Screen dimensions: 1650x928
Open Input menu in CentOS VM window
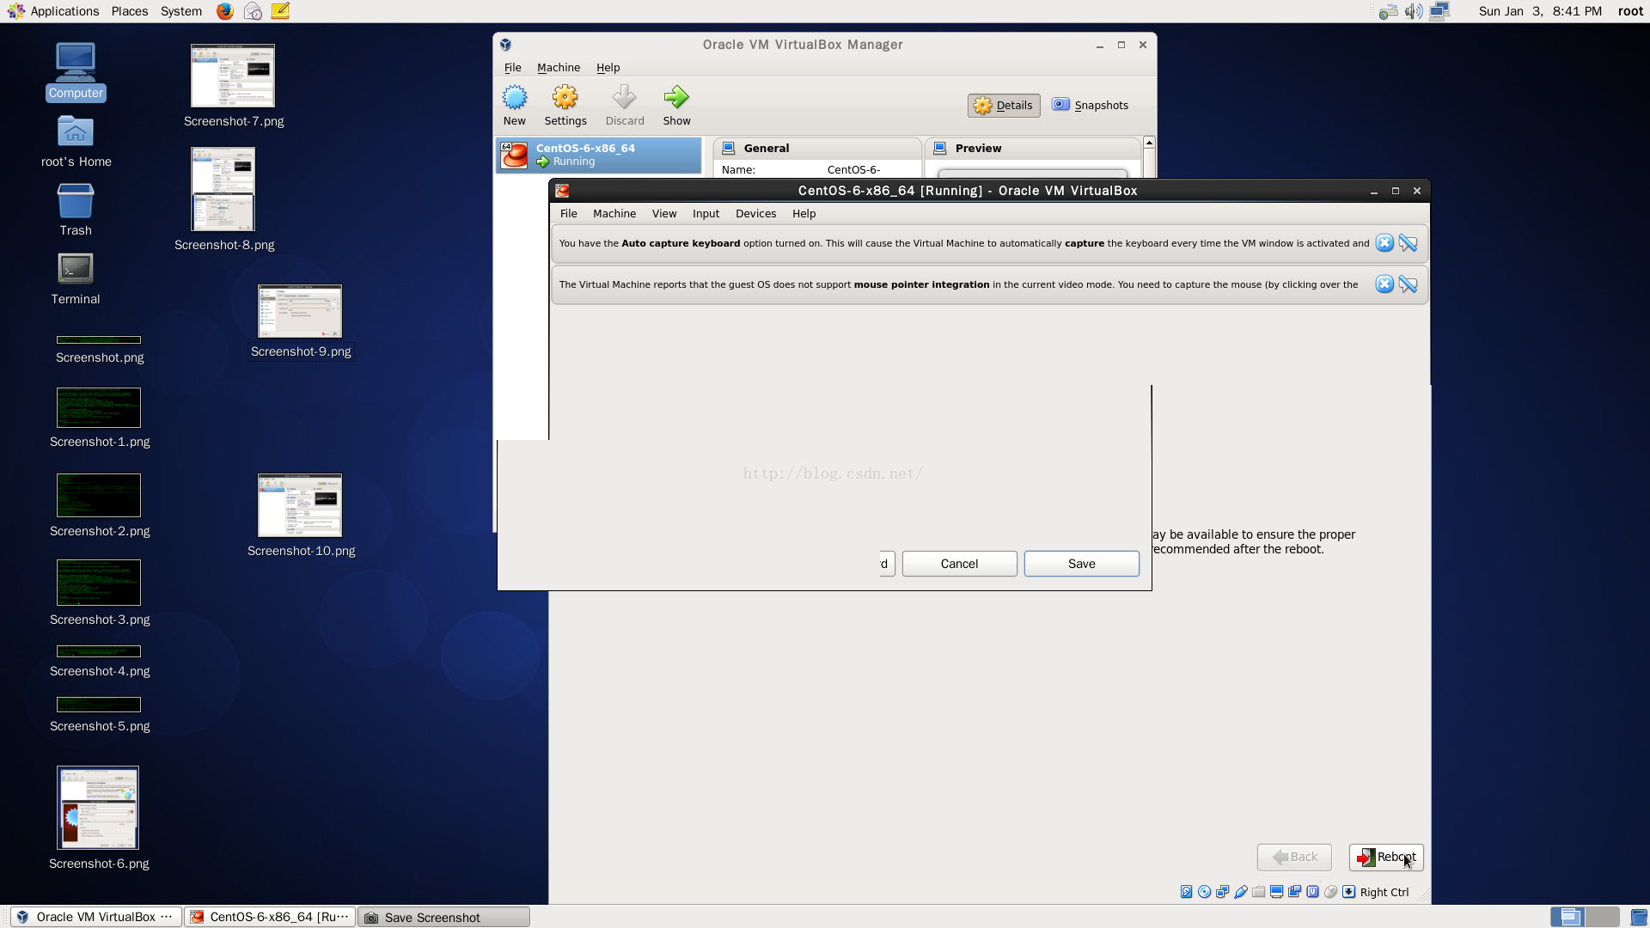click(x=706, y=214)
